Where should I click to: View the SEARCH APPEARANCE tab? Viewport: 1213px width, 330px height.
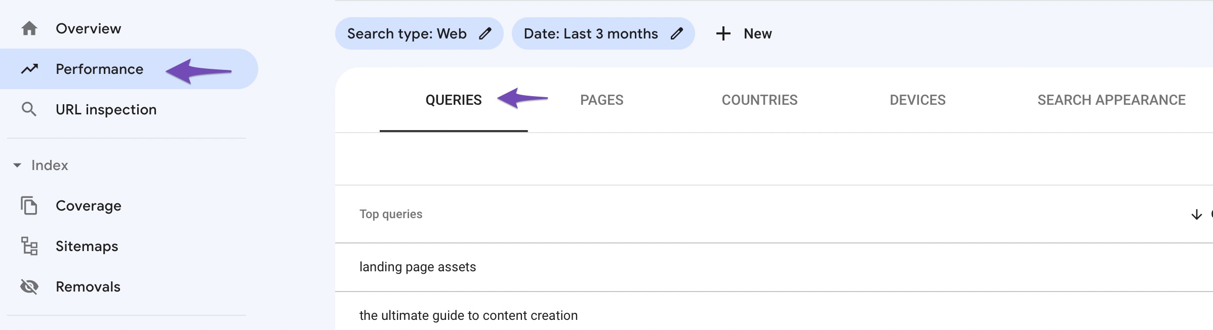[1111, 100]
